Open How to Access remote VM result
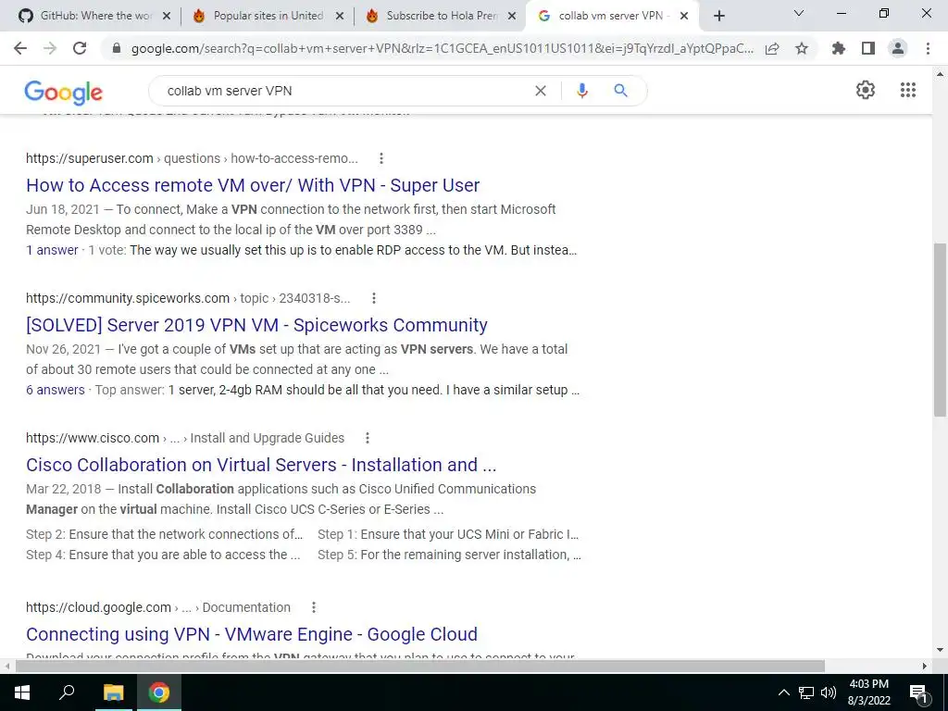Viewport: 948px width, 711px height. 253,185
